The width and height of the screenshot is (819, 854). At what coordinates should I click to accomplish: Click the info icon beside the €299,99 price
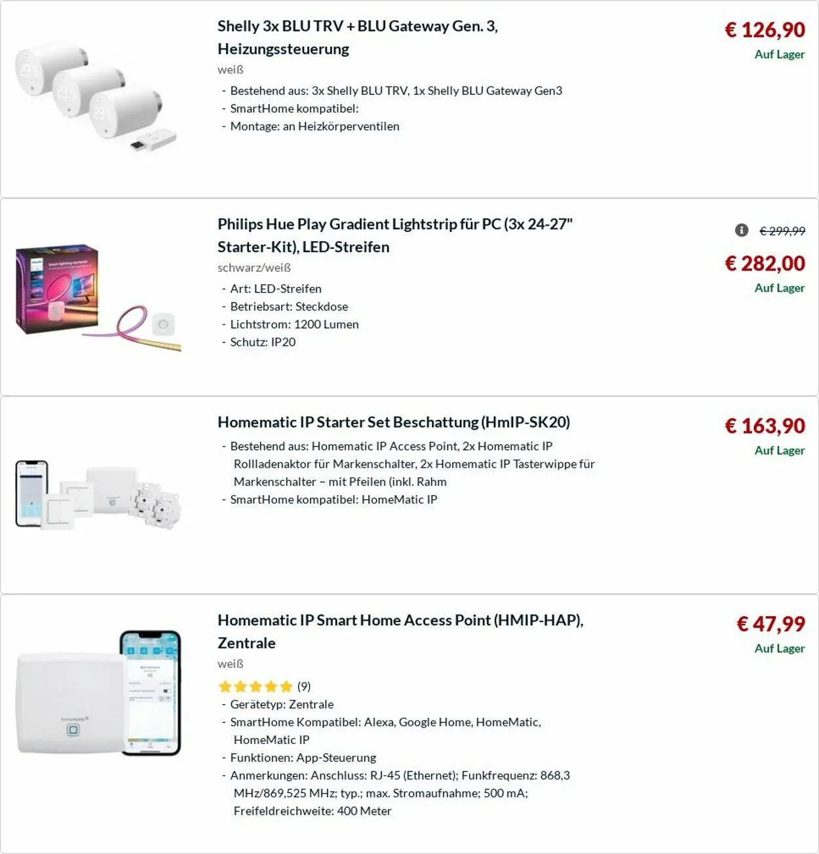coord(742,230)
